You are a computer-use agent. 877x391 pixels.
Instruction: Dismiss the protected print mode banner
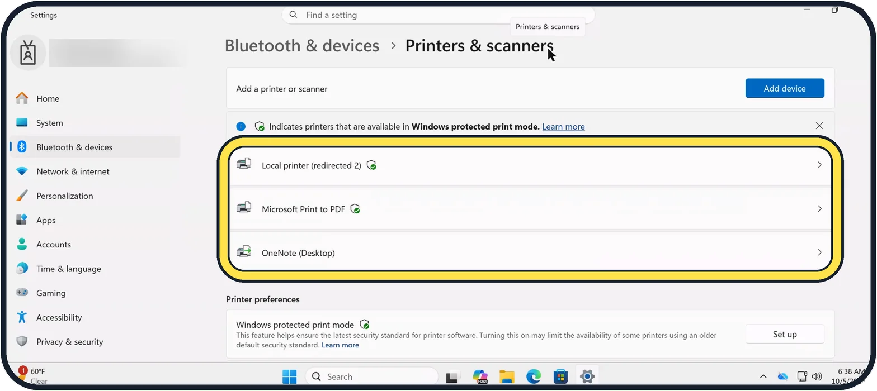click(x=819, y=126)
